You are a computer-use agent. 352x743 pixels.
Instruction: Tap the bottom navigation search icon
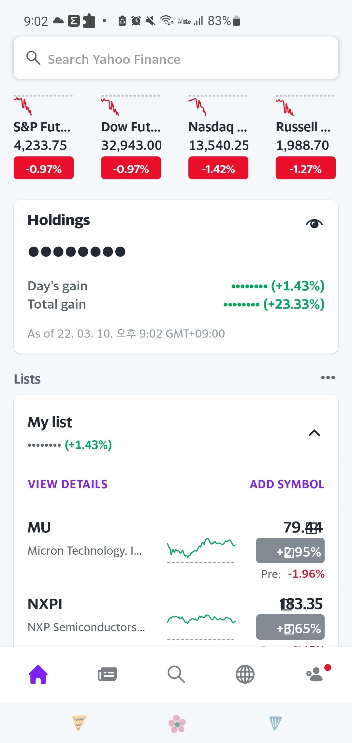click(176, 674)
